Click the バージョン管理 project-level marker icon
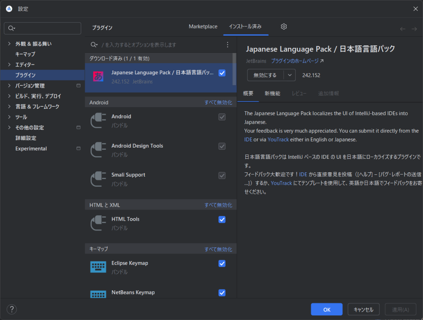 pyautogui.click(x=78, y=86)
